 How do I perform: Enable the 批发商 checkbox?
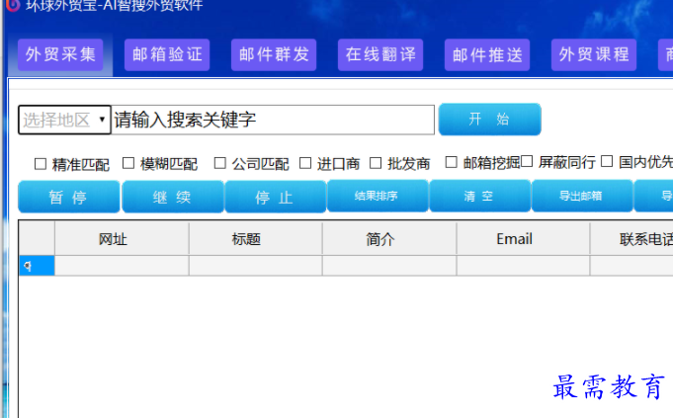click(x=376, y=163)
